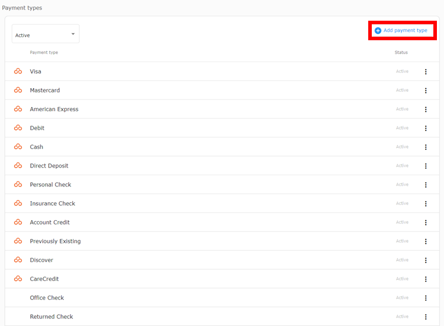Select the Cash payment type name
Image resolution: width=444 pixels, height=326 pixels.
[37, 147]
